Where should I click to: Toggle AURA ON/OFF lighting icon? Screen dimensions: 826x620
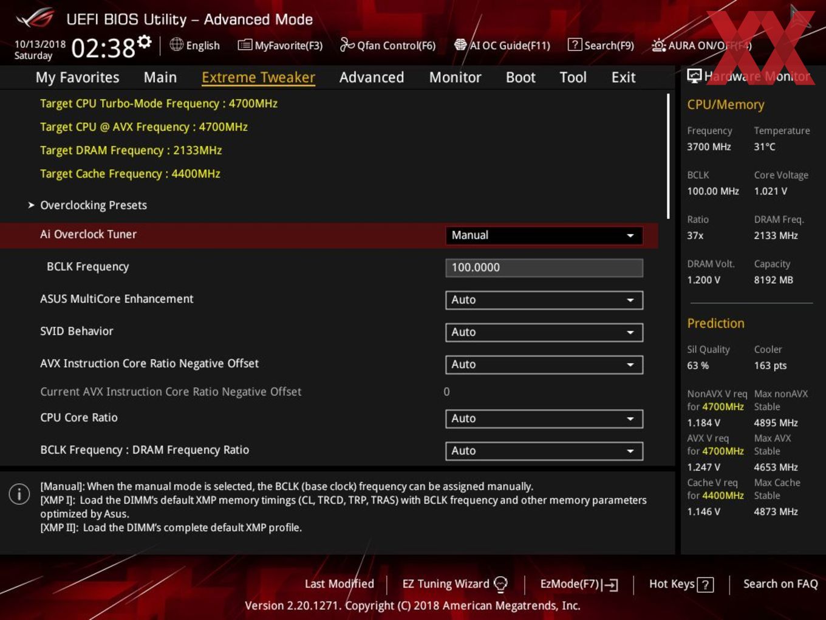tap(658, 45)
